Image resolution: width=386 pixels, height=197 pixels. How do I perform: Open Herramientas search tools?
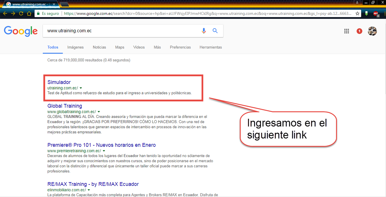[211, 47]
